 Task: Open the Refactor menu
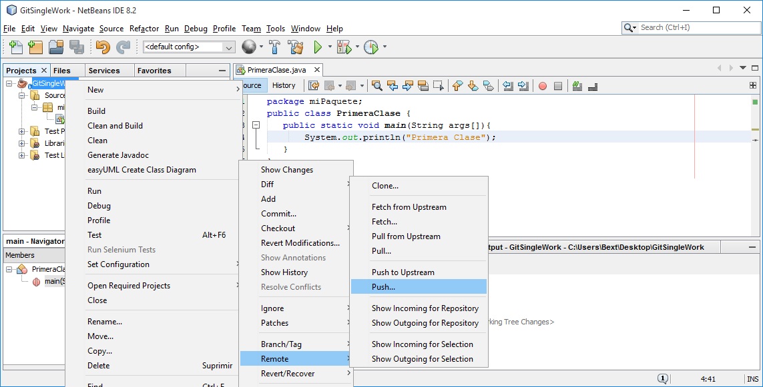[144, 29]
